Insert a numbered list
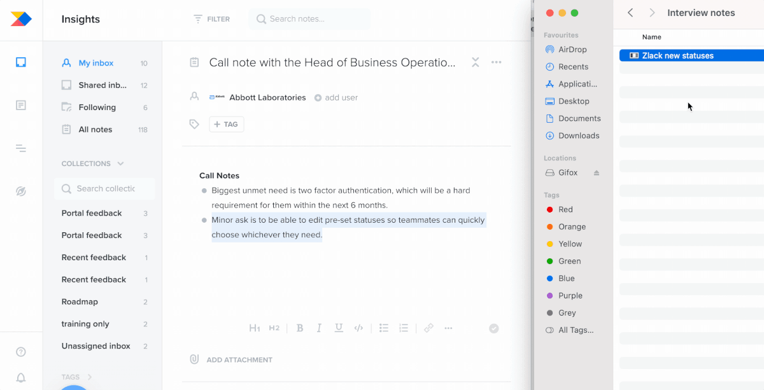764x390 pixels. click(403, 328)
